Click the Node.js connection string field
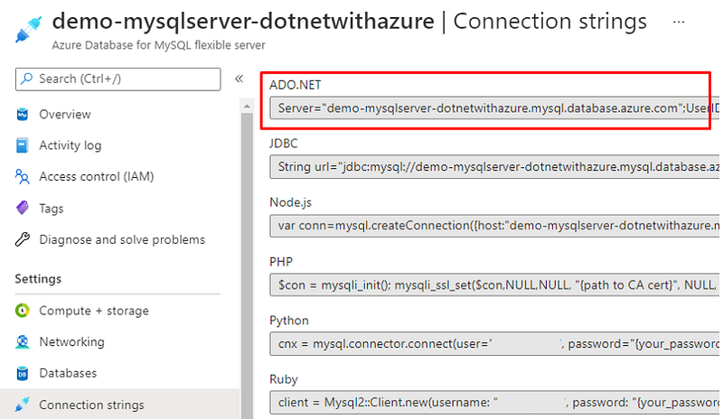The image size is (723, 419). pos(494,226)
